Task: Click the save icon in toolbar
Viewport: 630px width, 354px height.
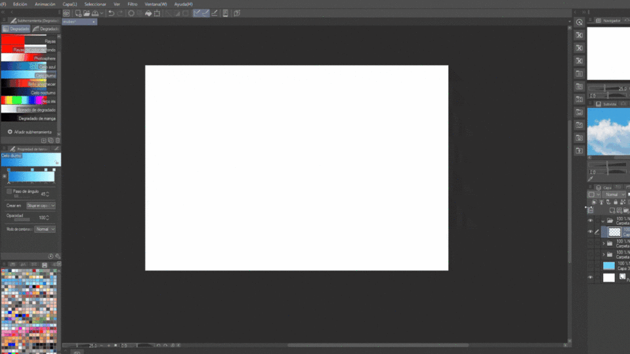Action: (x=95, y=13)
